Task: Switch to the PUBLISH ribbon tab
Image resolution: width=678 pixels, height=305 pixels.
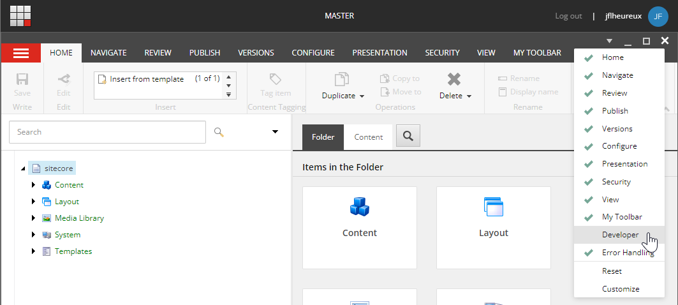Action: [205, 53]
